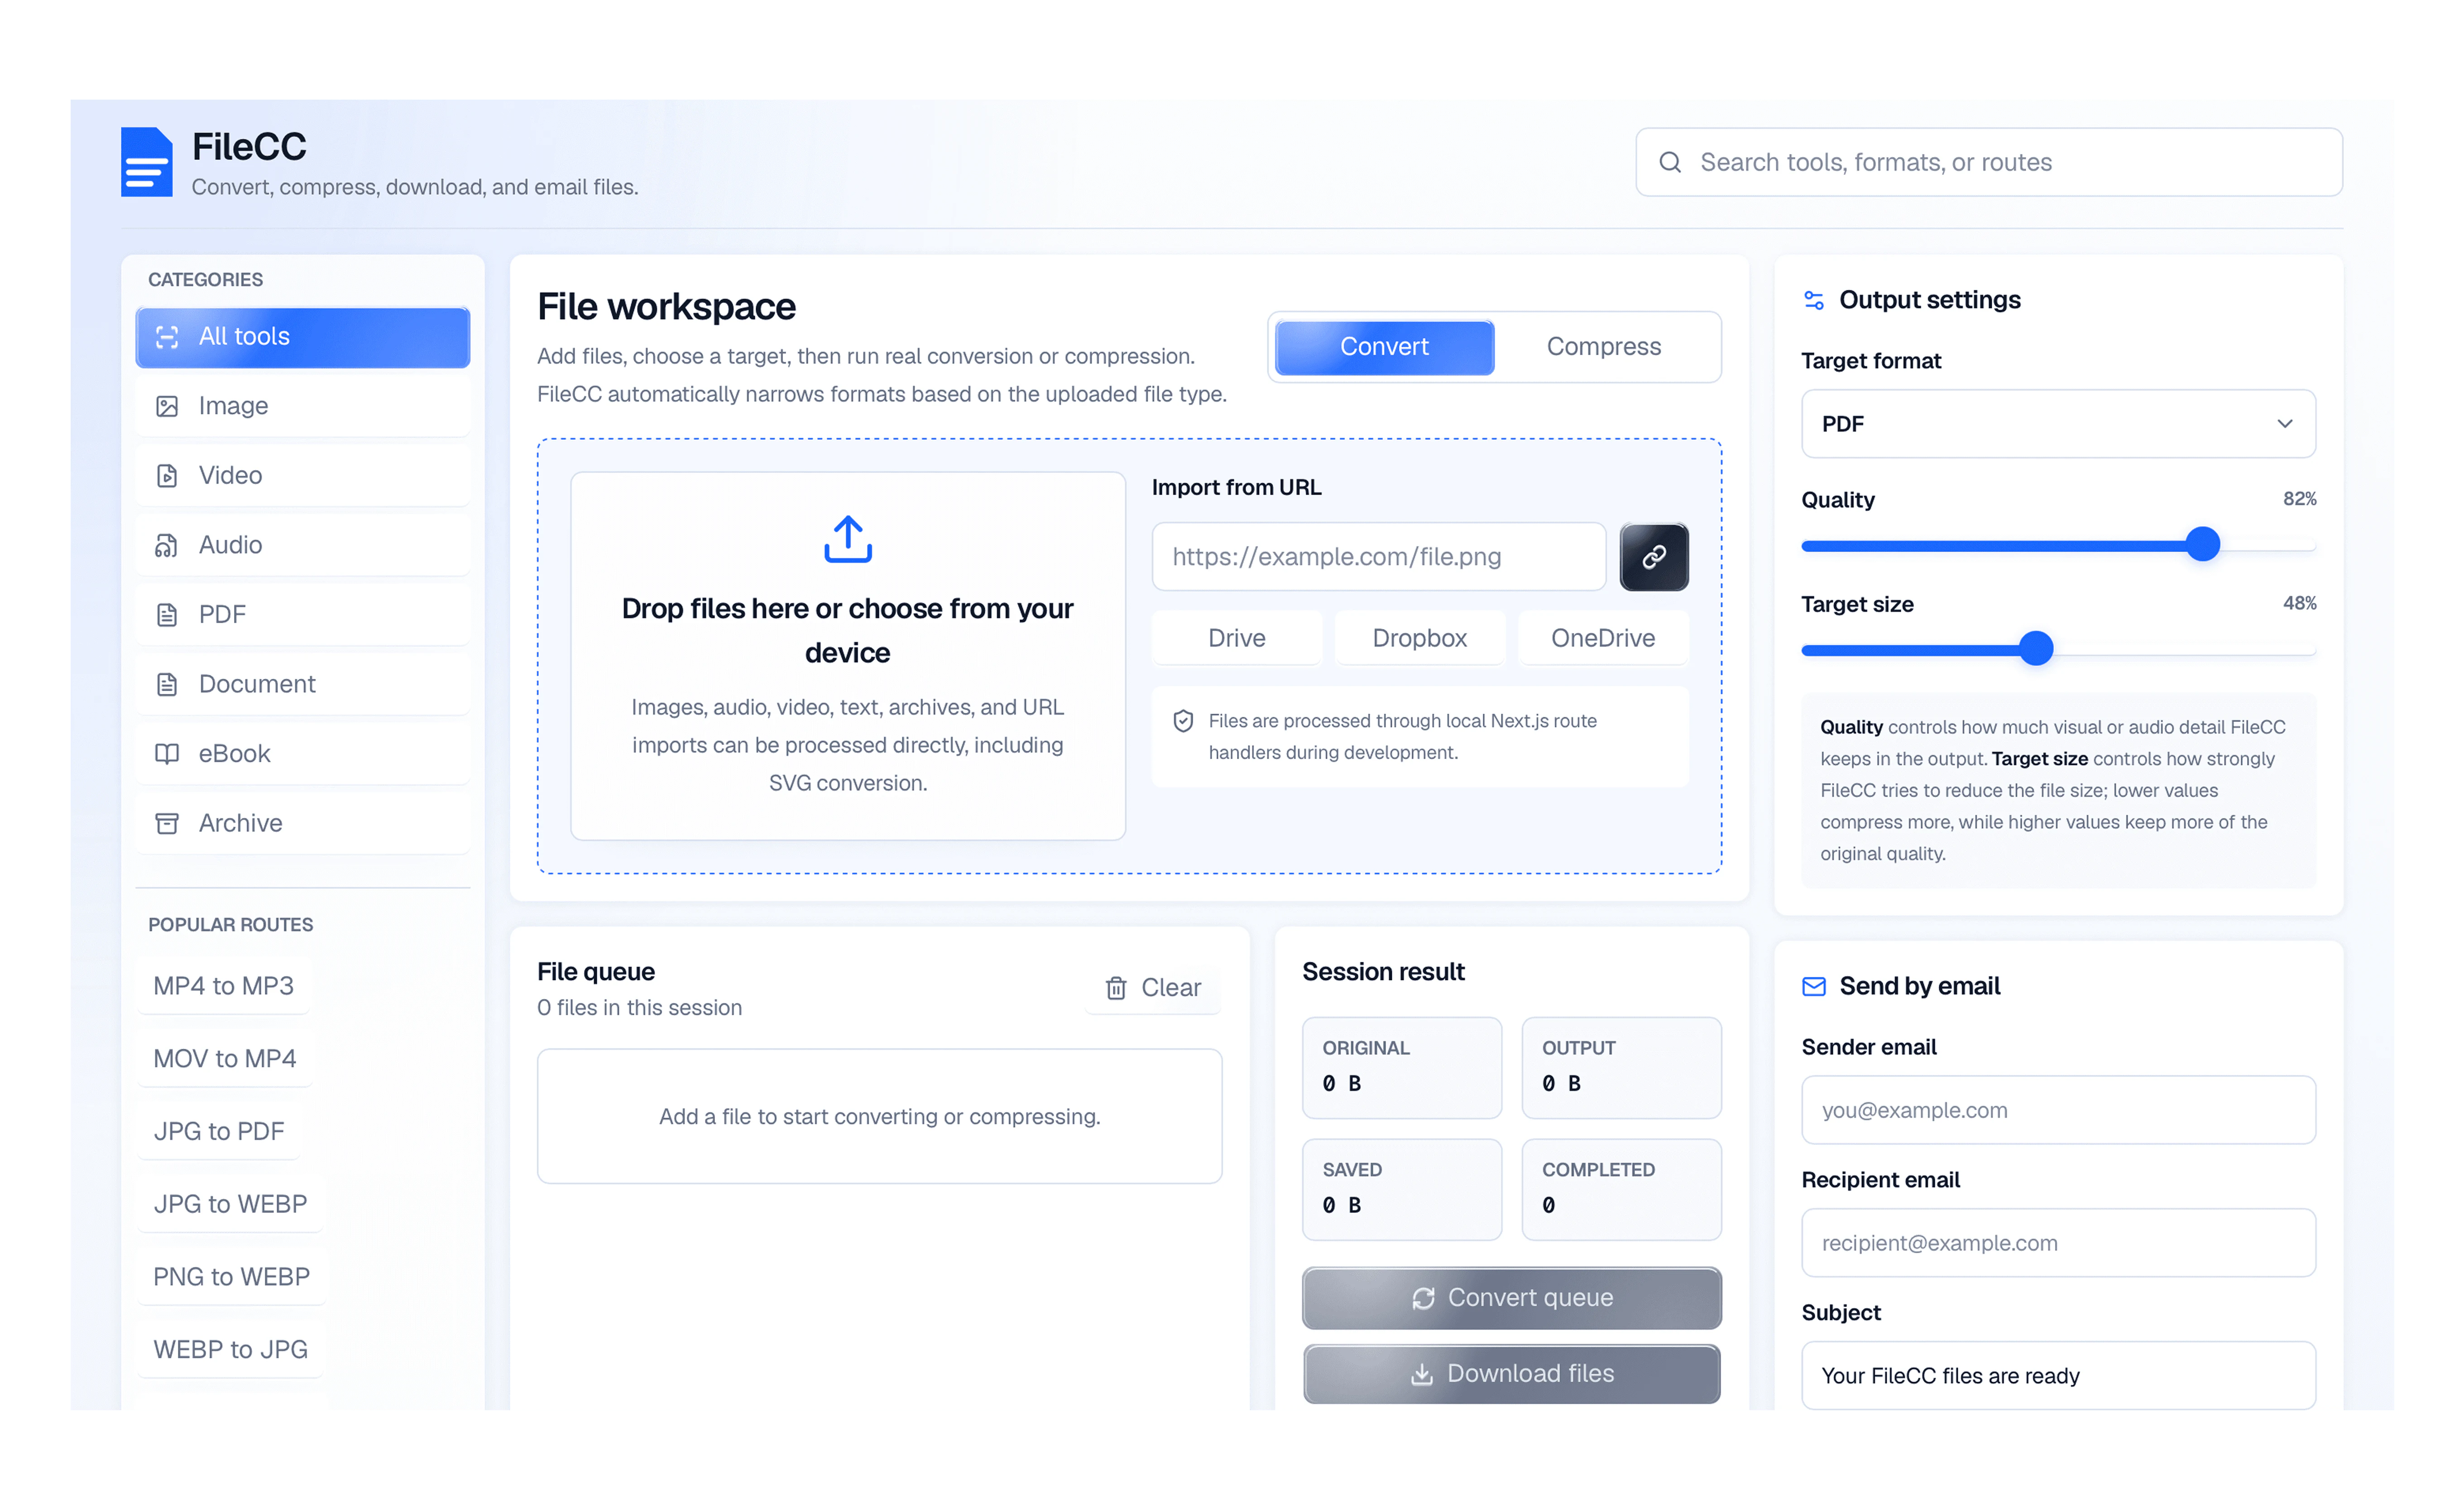The image size is (2464, 1509).
Task: Click the Document category icon
Action: tap(167, 684)
